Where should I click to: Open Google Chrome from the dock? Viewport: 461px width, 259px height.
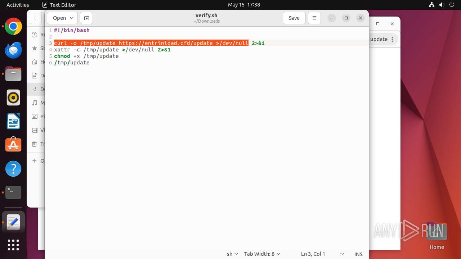13,27
